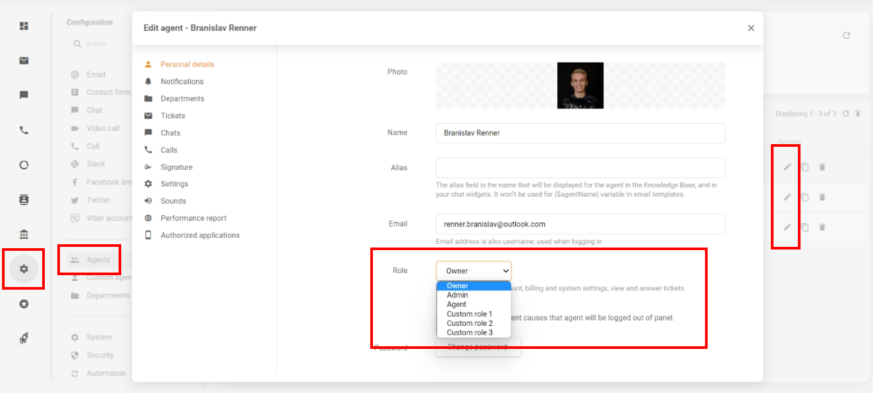
Task: Open the Role dropdown showing Owner
Action: click(473, 271)
